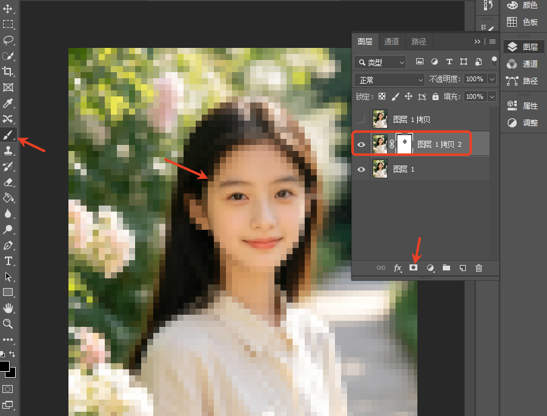Hide layer 图层 1 拷贝 2 with the eye icon
547x416 pixels.
point(361,144)
